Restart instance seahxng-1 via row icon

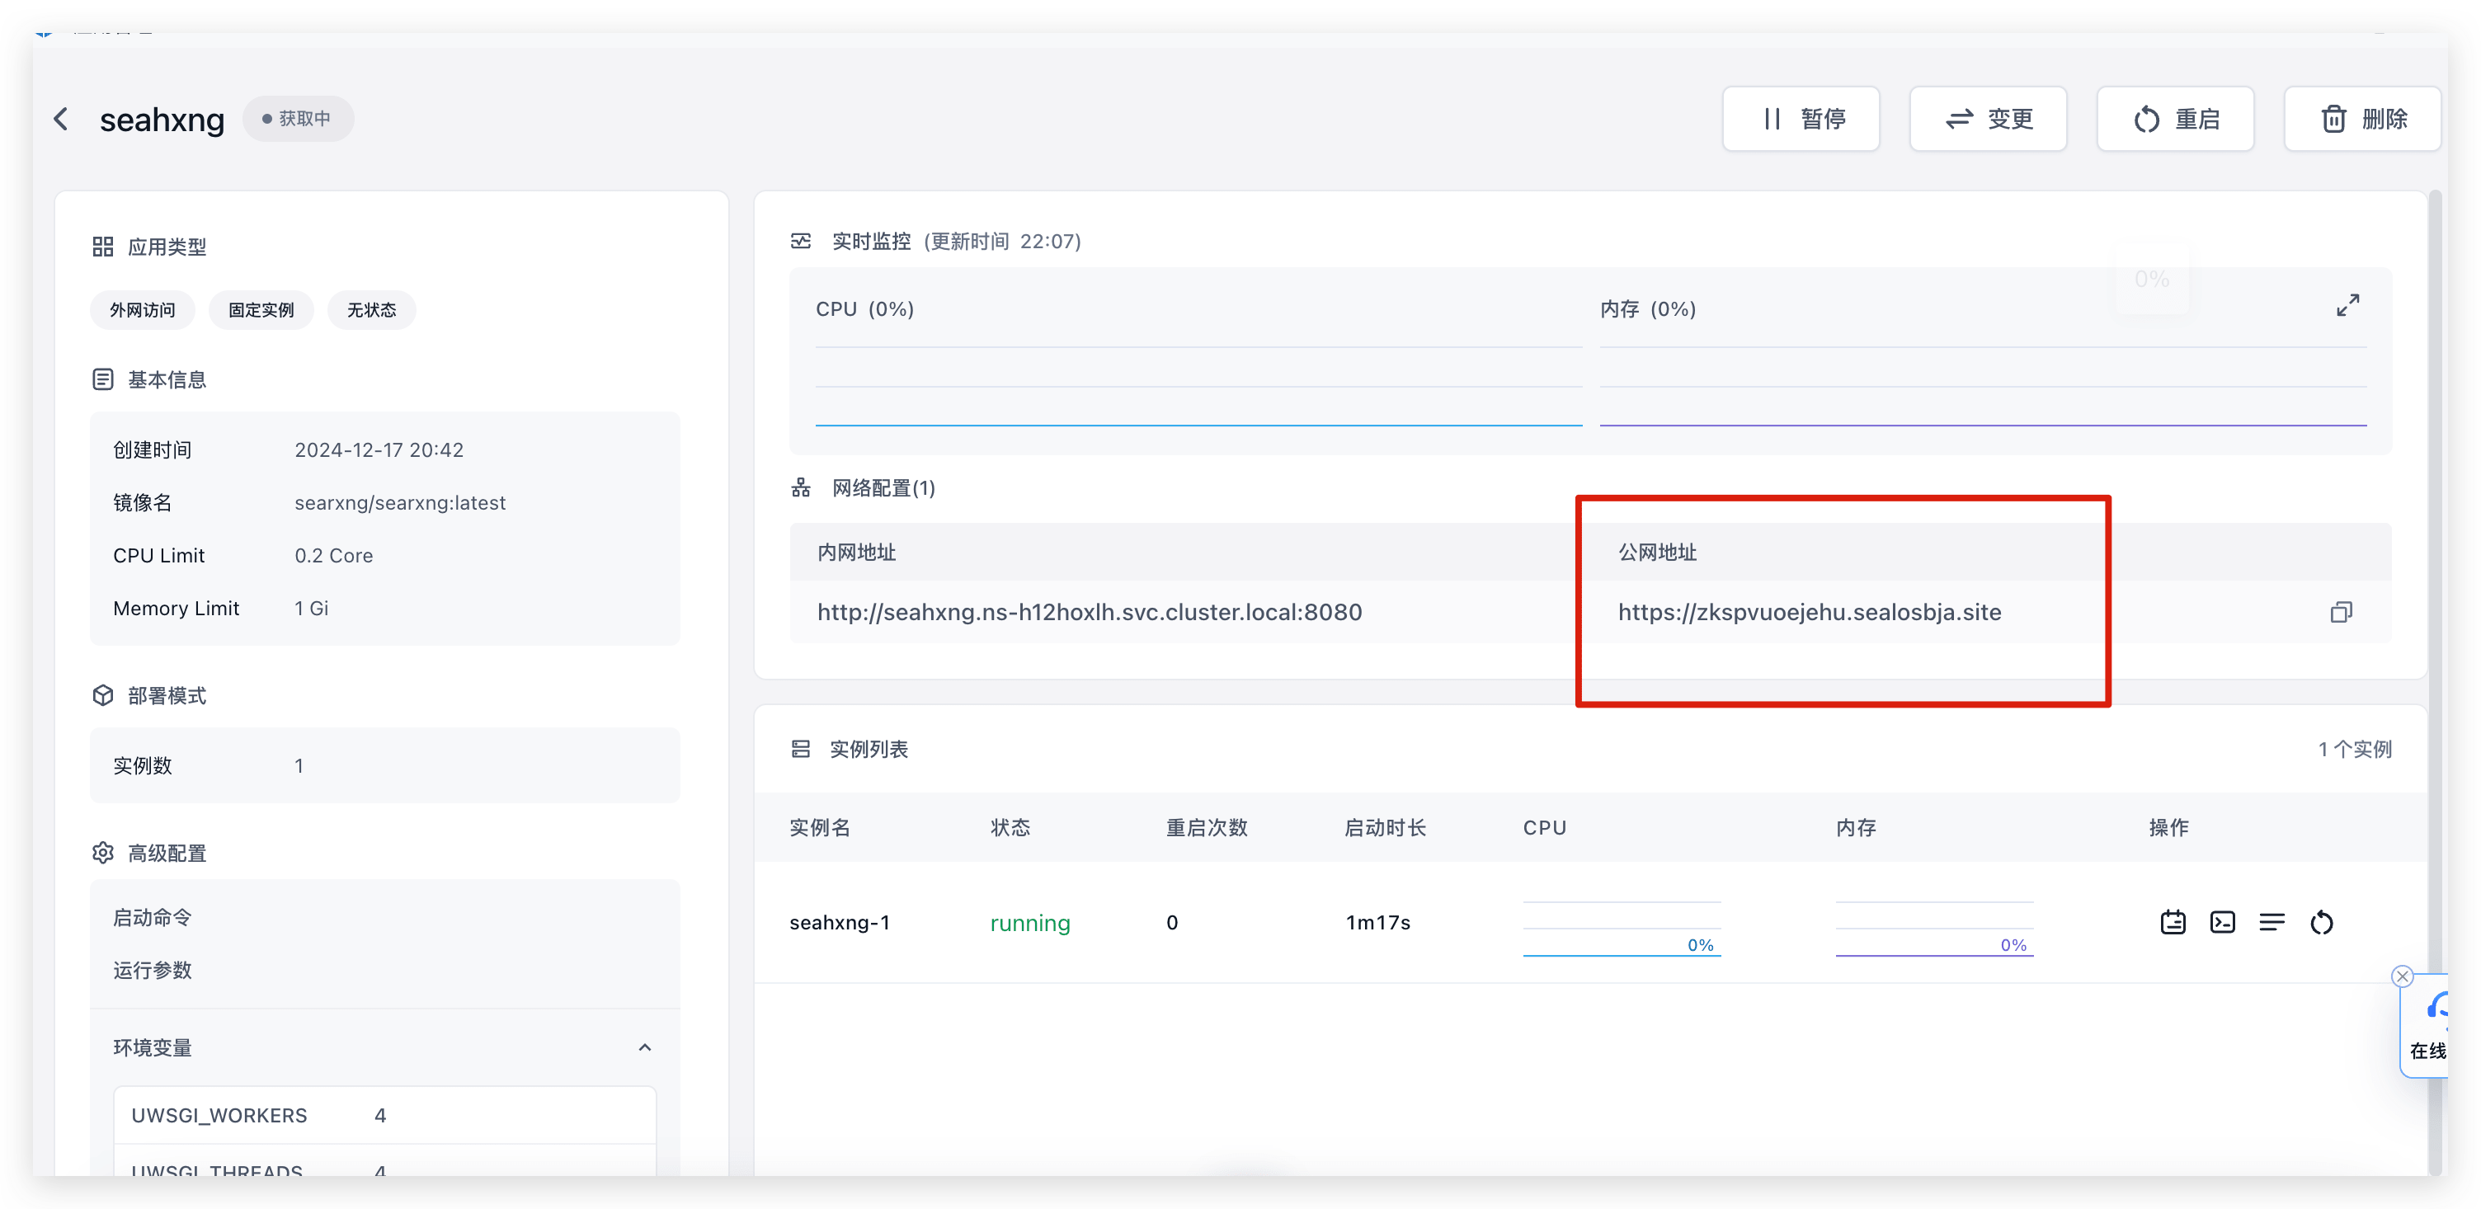point(2321,923)
